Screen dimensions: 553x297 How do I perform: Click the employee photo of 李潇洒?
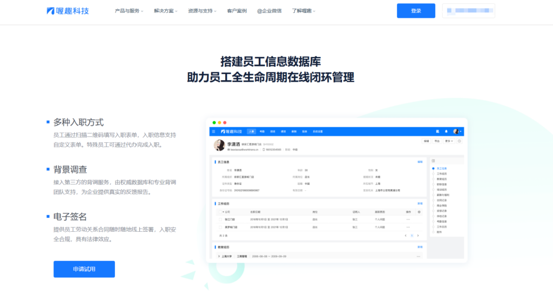[219, 146]
